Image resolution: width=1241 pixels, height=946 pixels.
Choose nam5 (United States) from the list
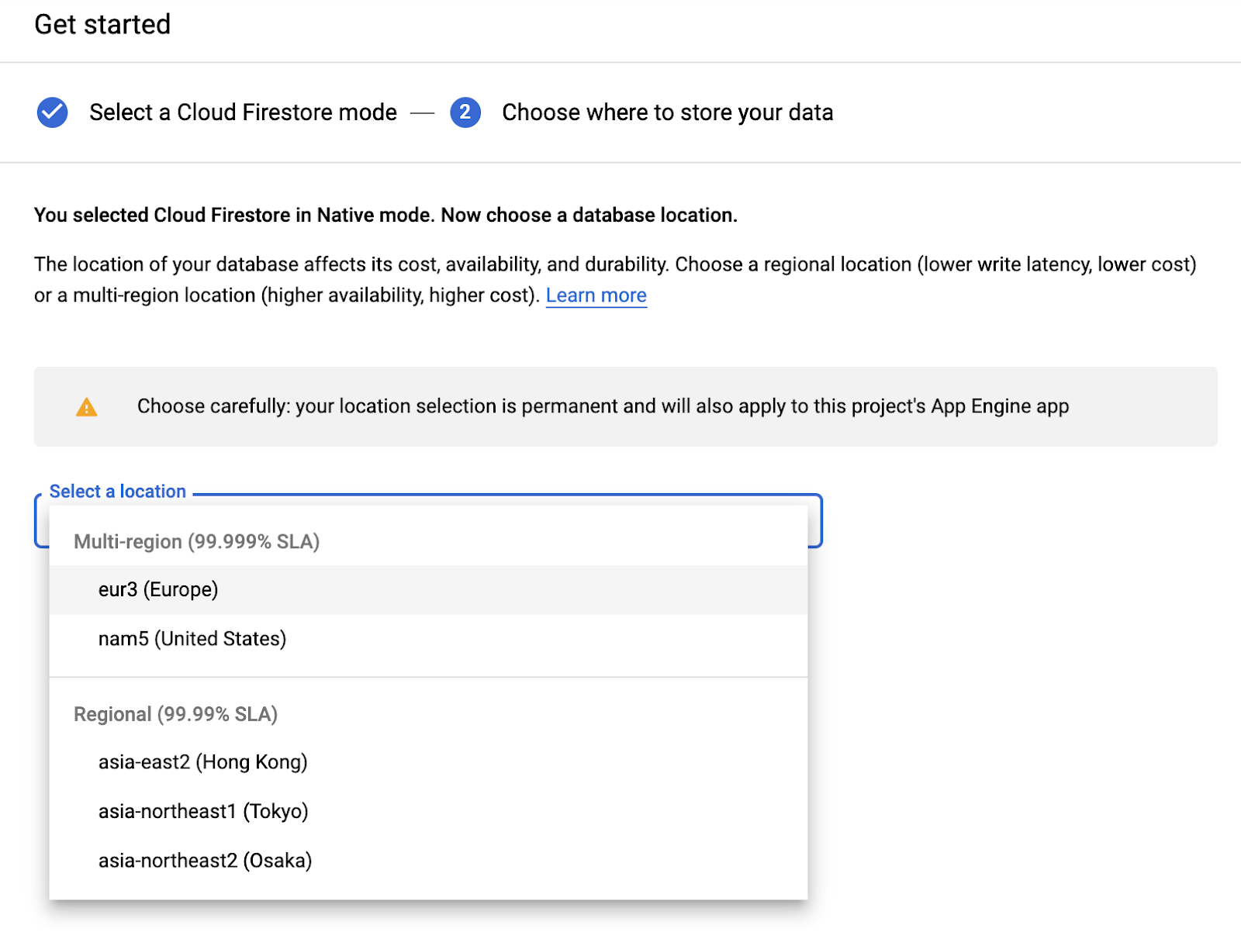[192, 639]
